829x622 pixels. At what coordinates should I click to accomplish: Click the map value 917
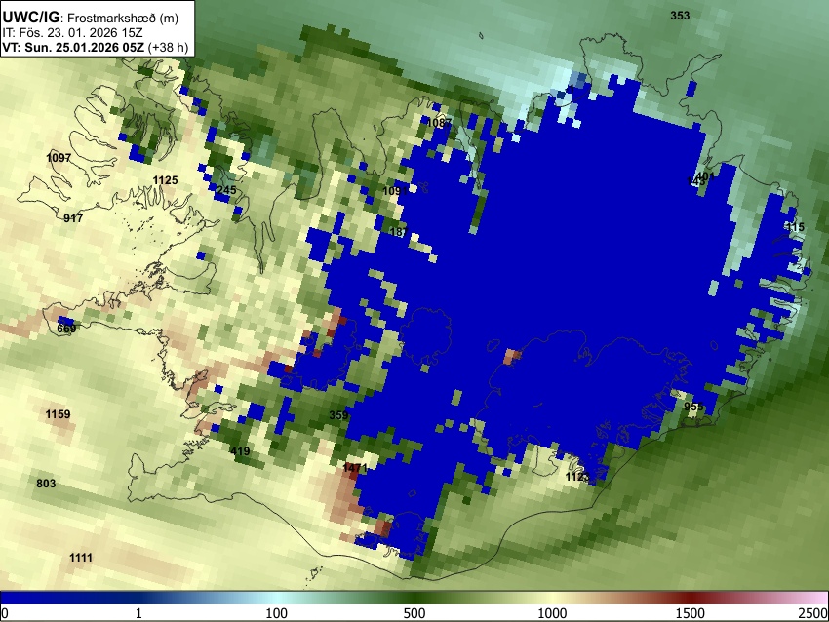73,217
